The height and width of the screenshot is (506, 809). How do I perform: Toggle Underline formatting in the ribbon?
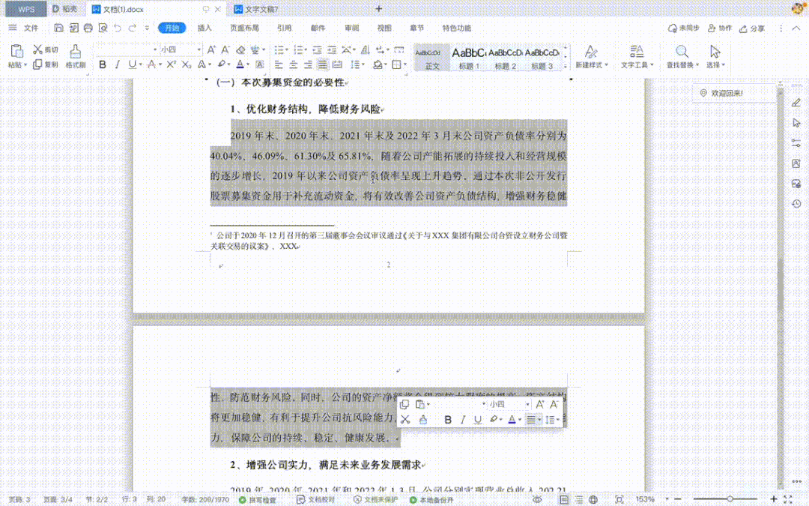[133, 64]
